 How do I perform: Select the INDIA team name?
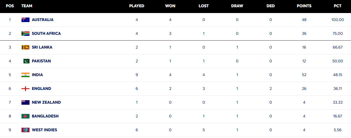[x=37, y=75]
